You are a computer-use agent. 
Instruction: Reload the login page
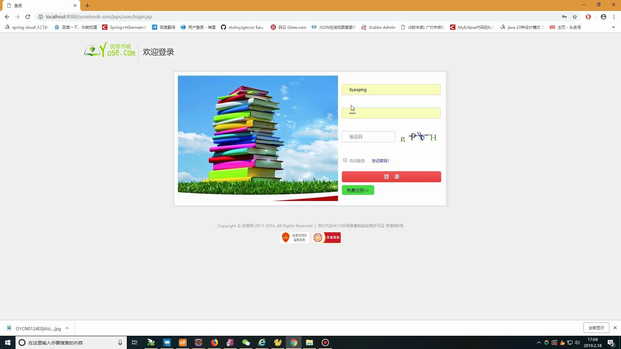[x=28, y=17]
